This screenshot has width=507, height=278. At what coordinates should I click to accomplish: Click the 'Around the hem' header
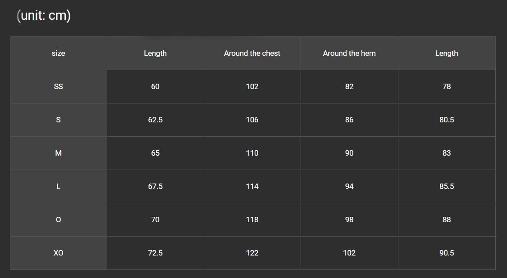point(349,53)
